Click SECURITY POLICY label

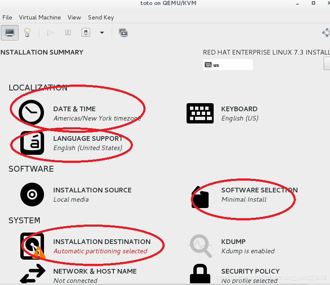(250, 271)
